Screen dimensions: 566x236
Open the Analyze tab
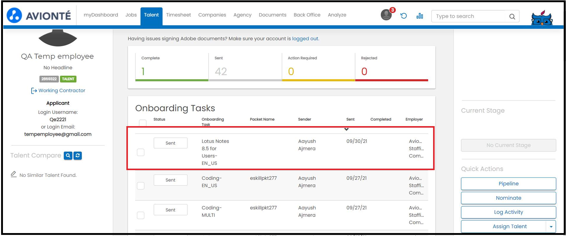pos(337,15)
